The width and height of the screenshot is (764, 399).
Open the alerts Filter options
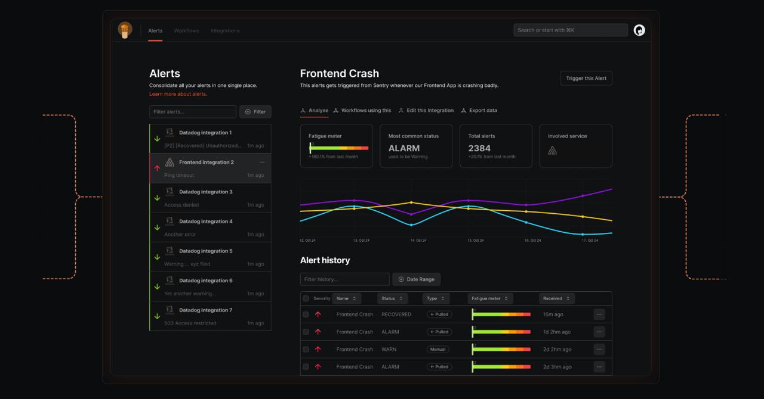255,112
